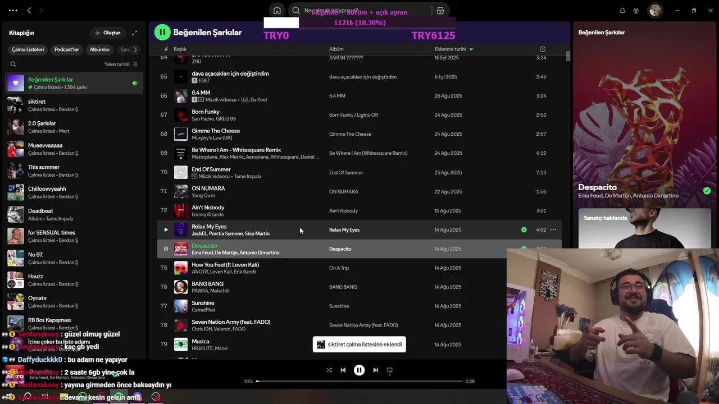Open the three-dots app menu
Screen dimensions: 719x404
(x=13, y=11)
